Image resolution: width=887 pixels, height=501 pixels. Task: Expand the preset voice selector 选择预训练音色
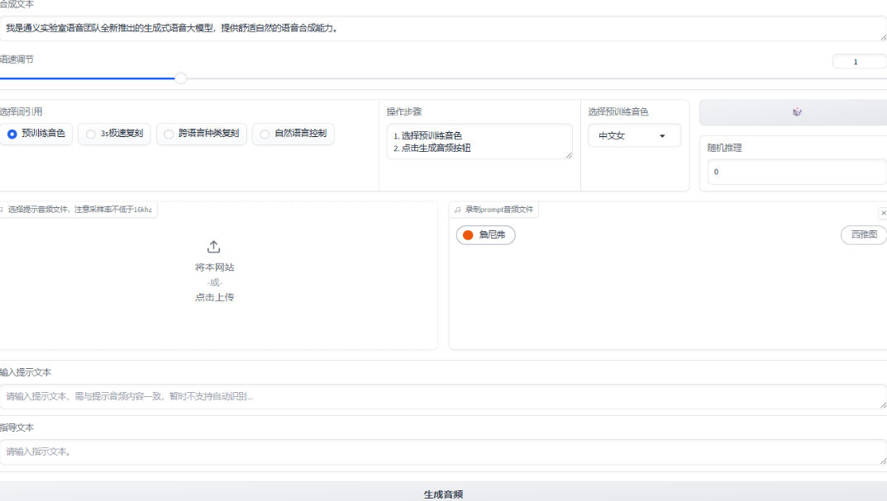(634, 135)
